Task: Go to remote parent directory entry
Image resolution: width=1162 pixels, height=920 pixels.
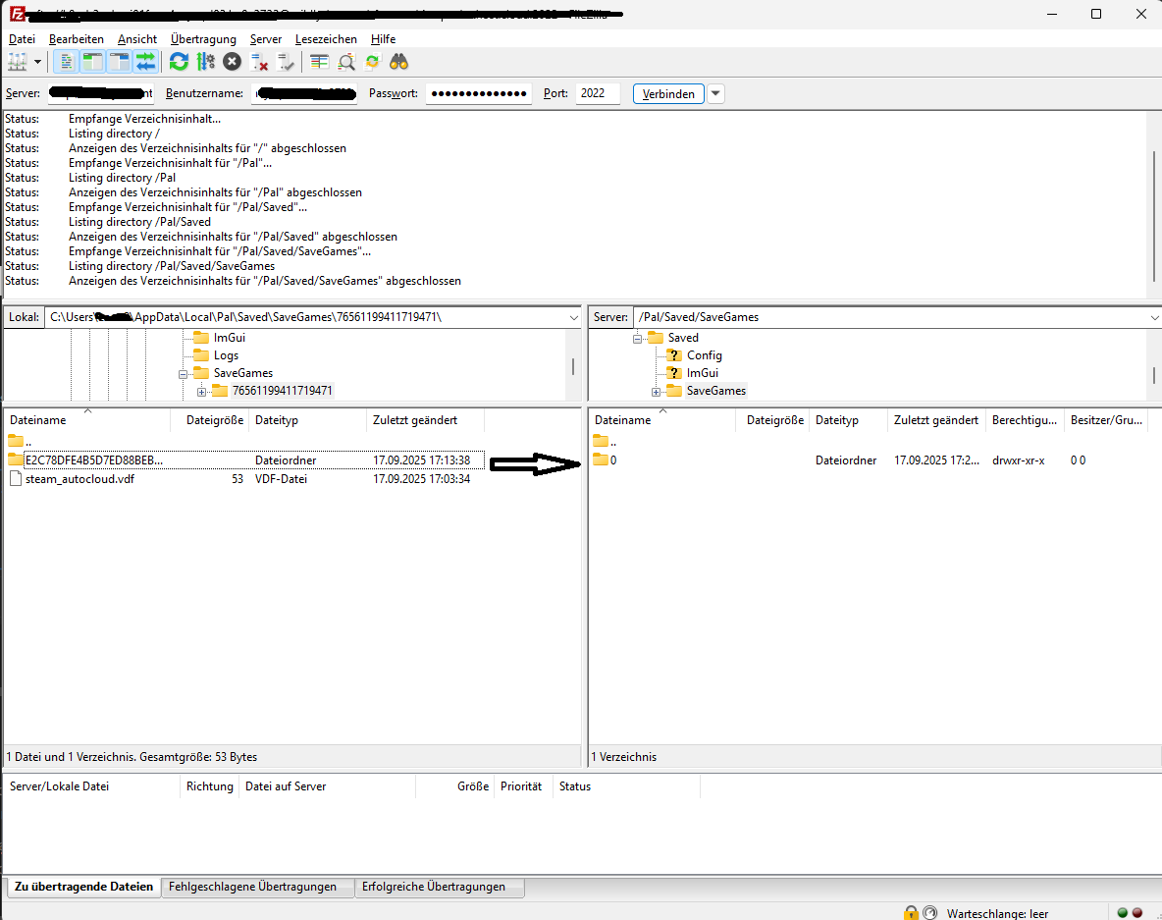Action: pyautogui.click(x=605, y=442)
